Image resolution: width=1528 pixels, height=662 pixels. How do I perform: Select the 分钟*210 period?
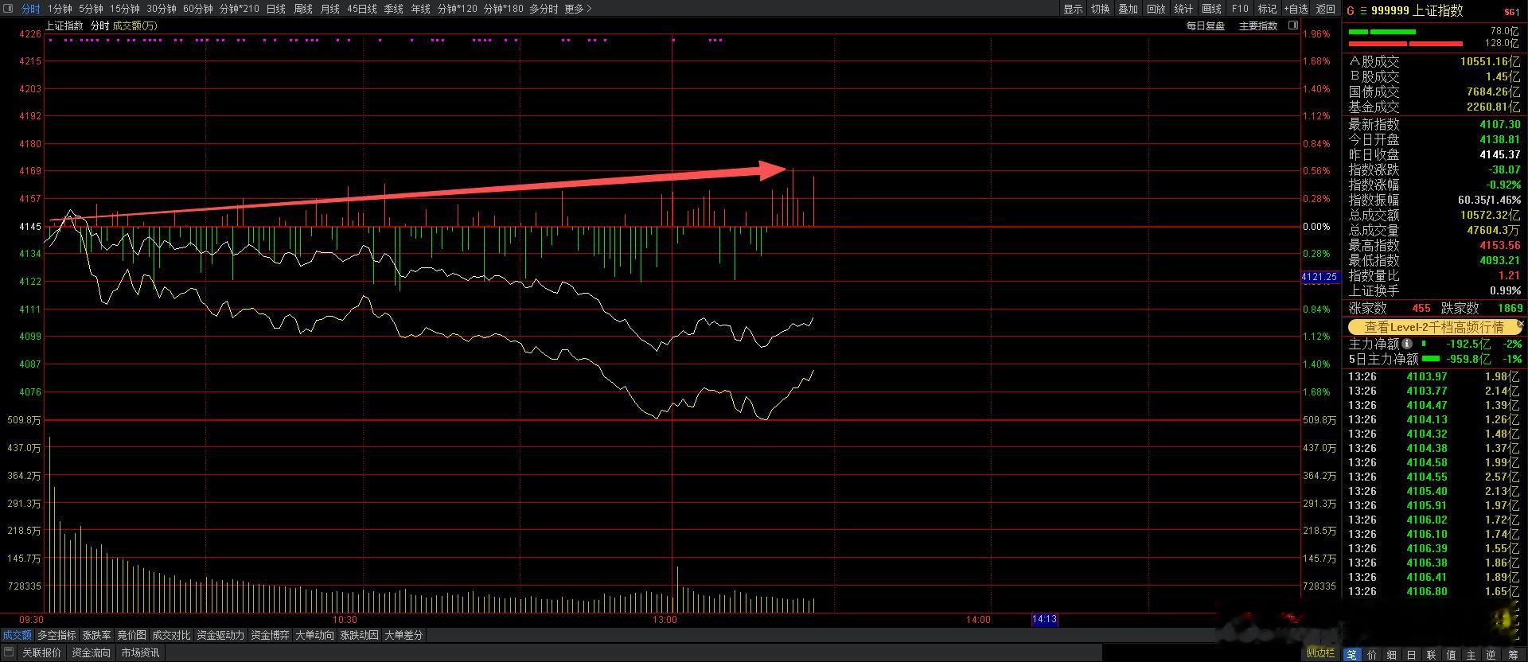point(240,9)
